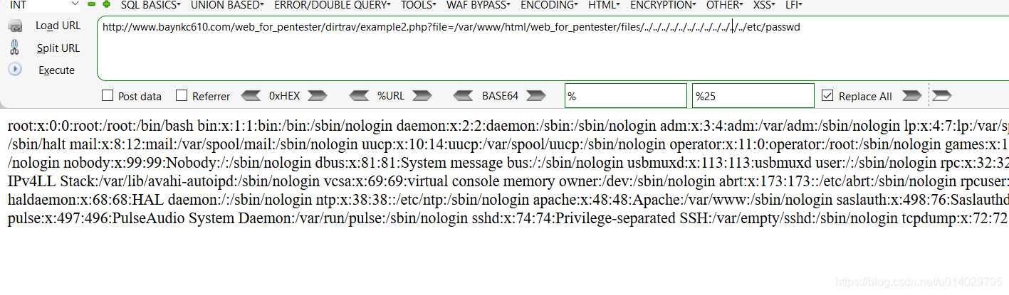Image resolution: width=1009 pixels, height=295 pixels.
Task: Click the right arrow after 0xHEX
Action: point(318,95)
